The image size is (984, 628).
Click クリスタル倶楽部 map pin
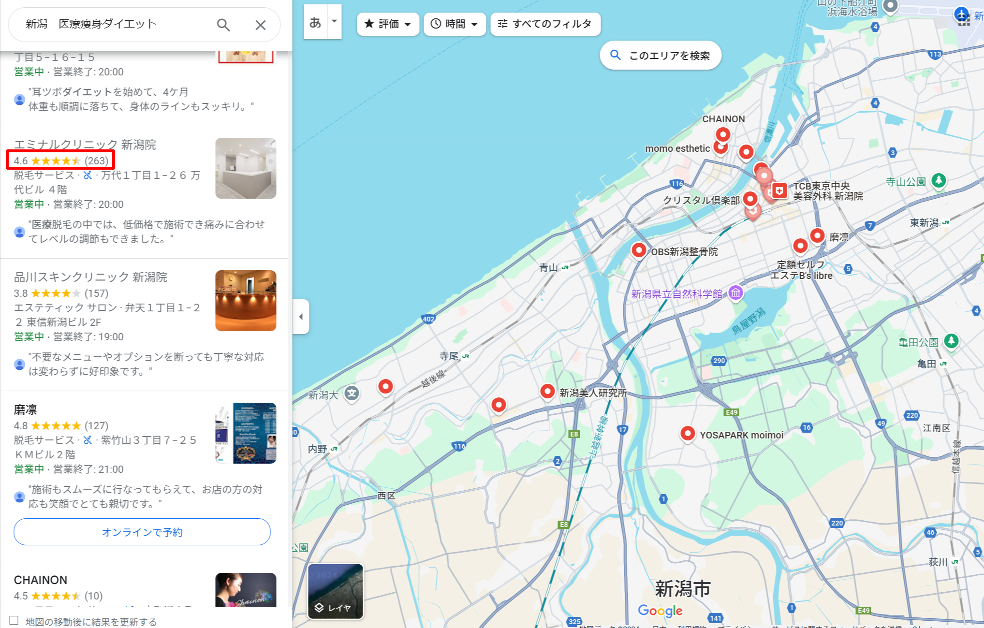coord(750,199)
